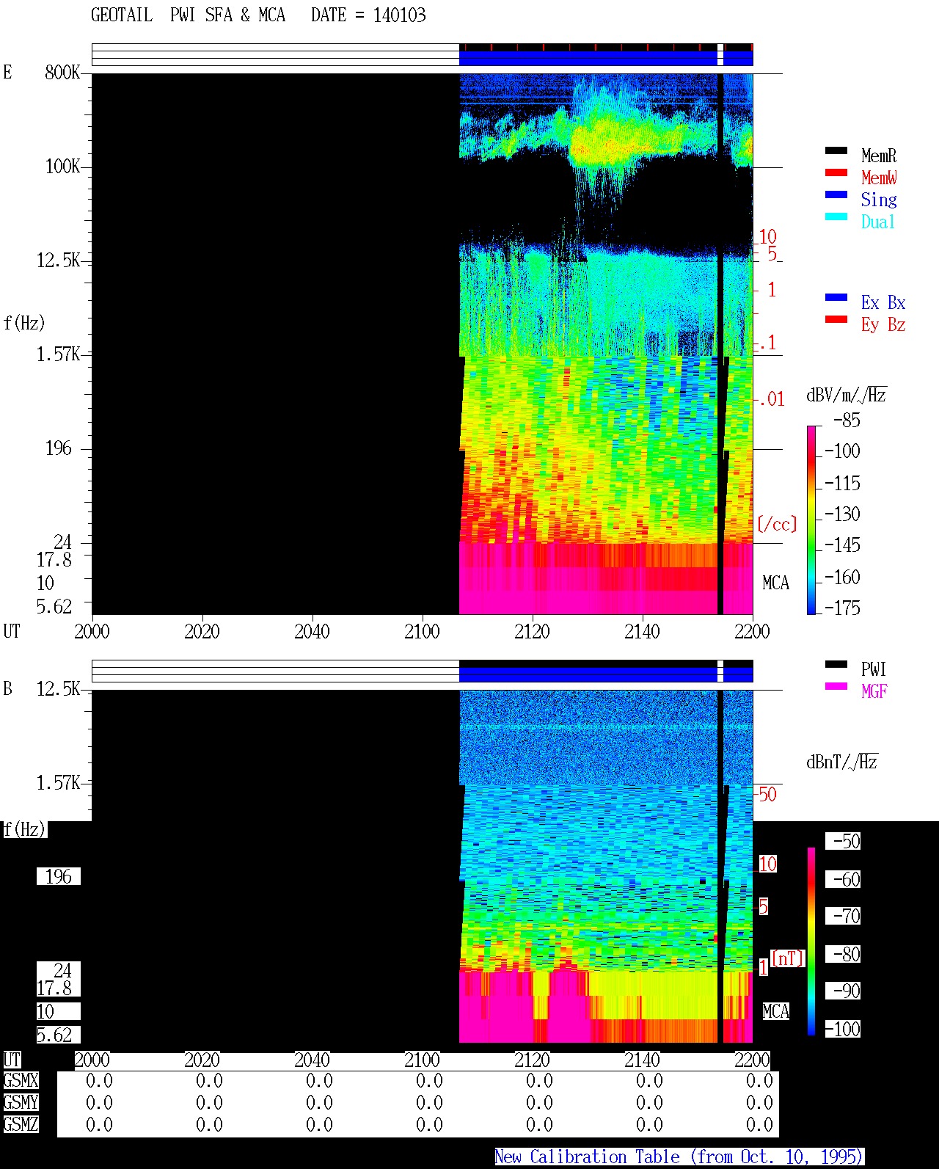Click the '100K' frequency axis label

click(x=62, y=166)
